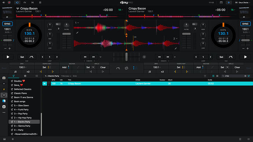253x142 pixels.
Task: Jump to cue on left deck
Action: point(32,57)
